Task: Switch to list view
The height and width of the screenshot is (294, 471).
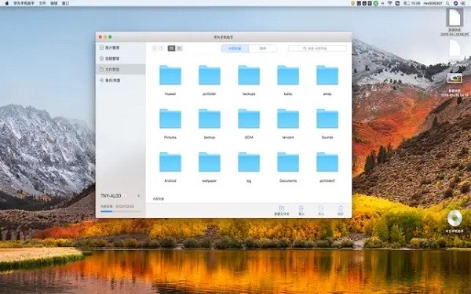Action: pos(179,49)
